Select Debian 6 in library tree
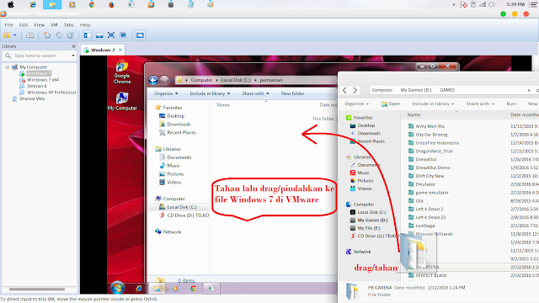This screenshot has height=303, width=539. [x=37, y=86]
